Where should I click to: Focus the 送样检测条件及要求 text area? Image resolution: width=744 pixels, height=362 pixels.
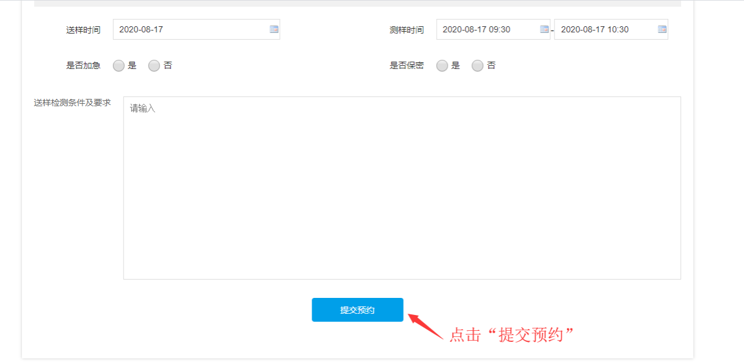click(x=401, y=188)
